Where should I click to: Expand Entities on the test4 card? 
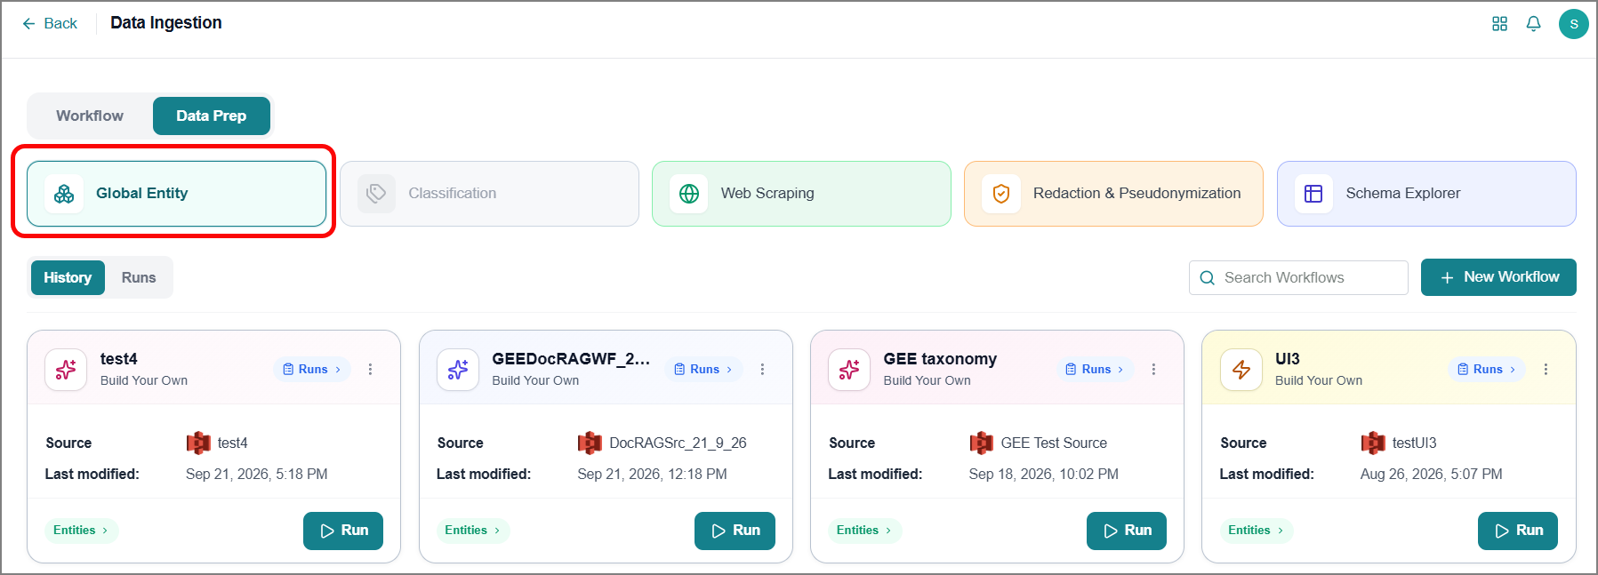[x=81, y=531]
